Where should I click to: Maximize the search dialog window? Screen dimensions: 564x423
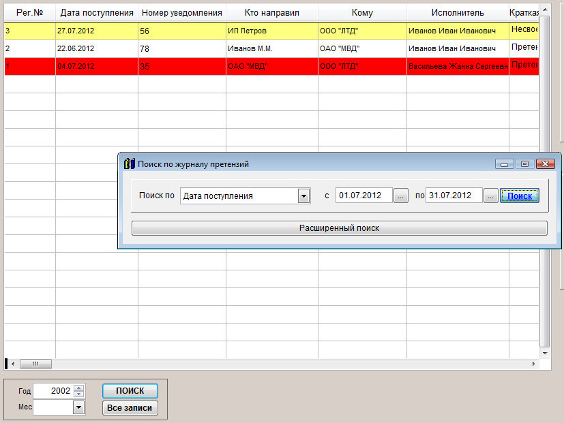(525, 164)
